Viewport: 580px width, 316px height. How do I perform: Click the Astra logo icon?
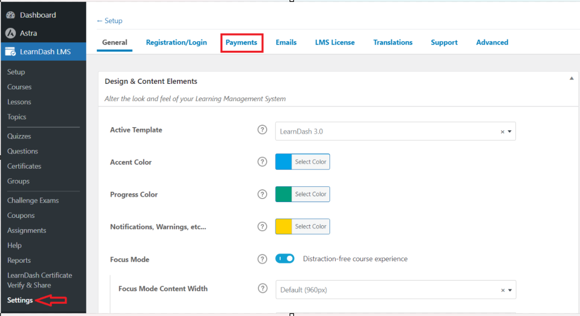(11, 33)
